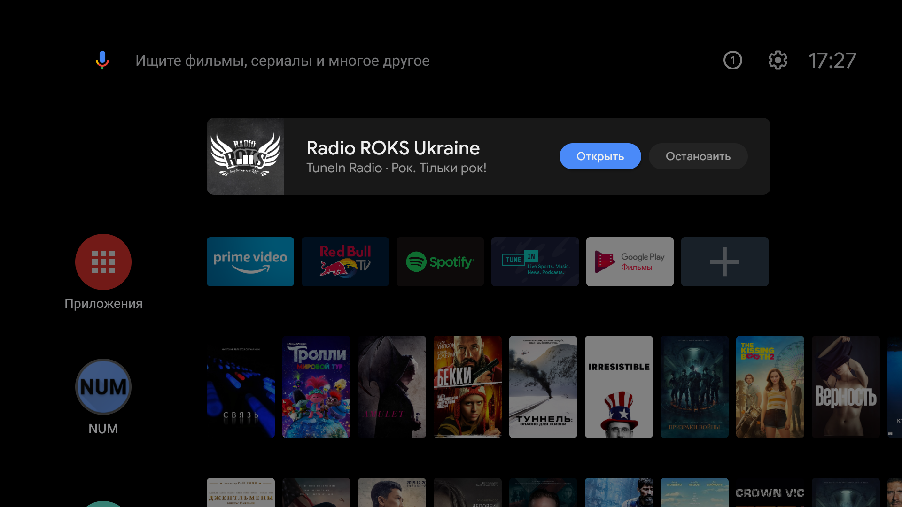Launch the Red Bull TV app

point(345,261)
